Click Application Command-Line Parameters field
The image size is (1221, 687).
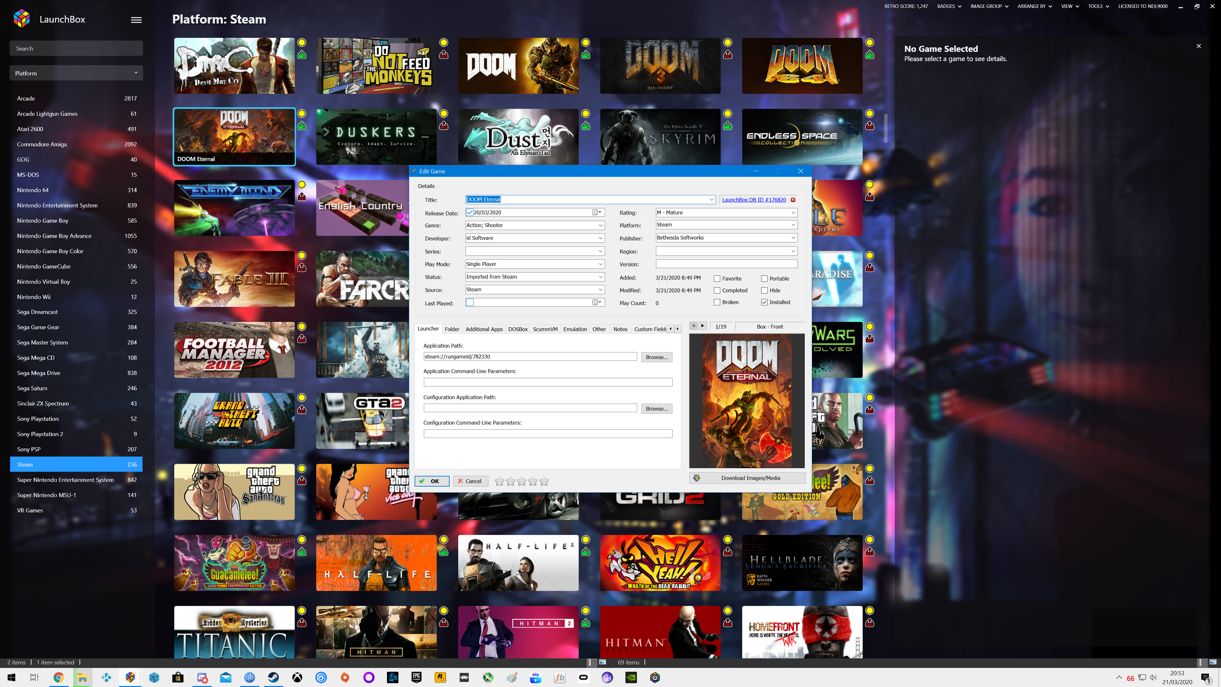[x=548, y=382]
